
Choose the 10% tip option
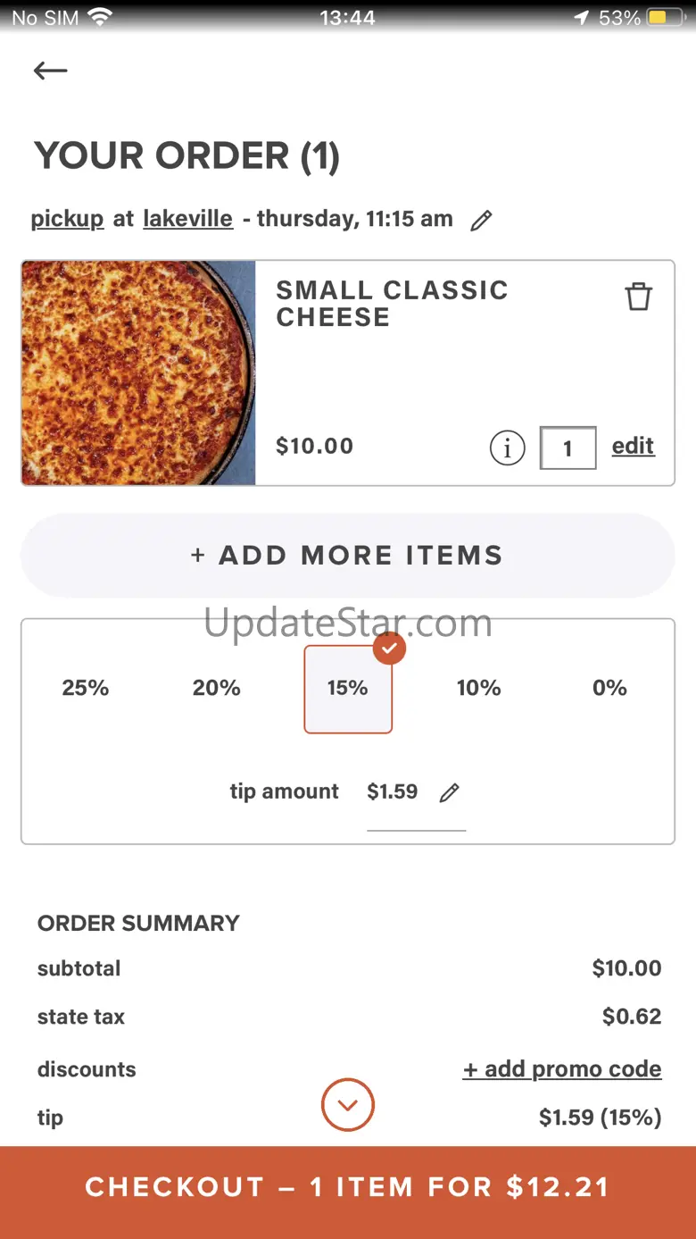point(479,689)
